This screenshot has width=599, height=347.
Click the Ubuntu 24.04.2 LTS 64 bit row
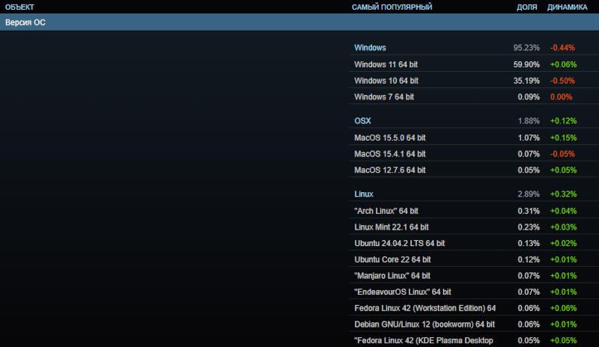point(399,244)
